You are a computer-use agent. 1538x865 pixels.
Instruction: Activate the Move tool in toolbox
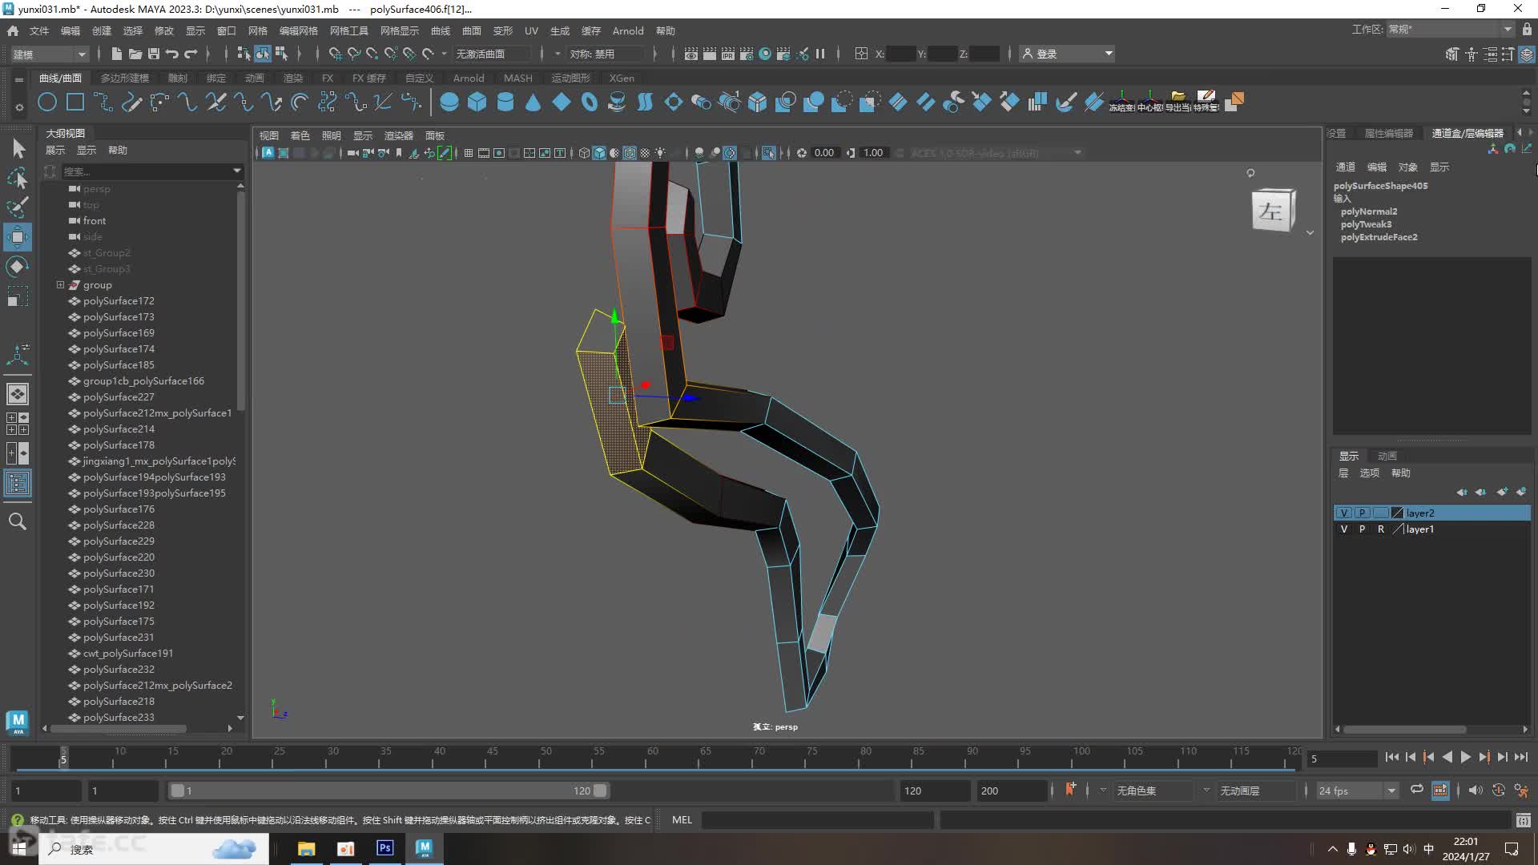(18, 237)
